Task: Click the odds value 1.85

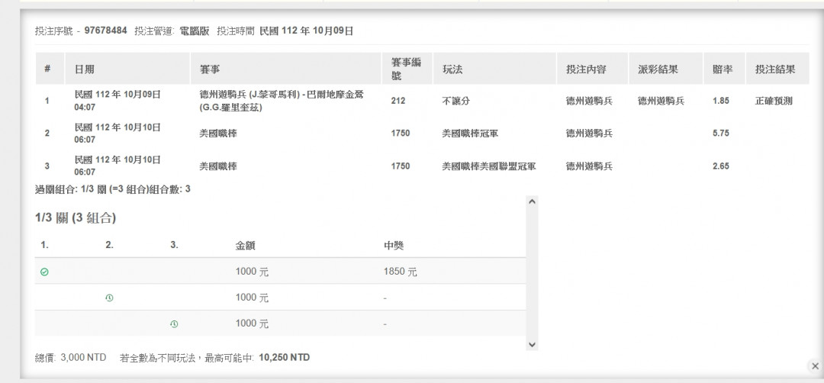Action: (x=721, y=101)
